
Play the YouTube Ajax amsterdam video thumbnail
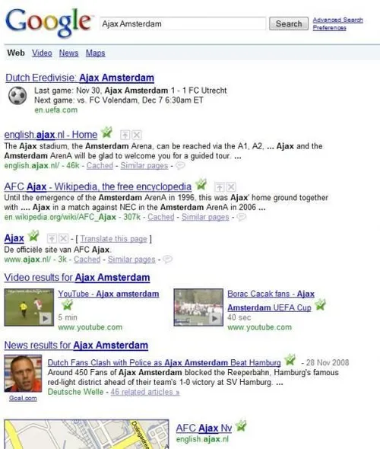(x=29, y=307)
